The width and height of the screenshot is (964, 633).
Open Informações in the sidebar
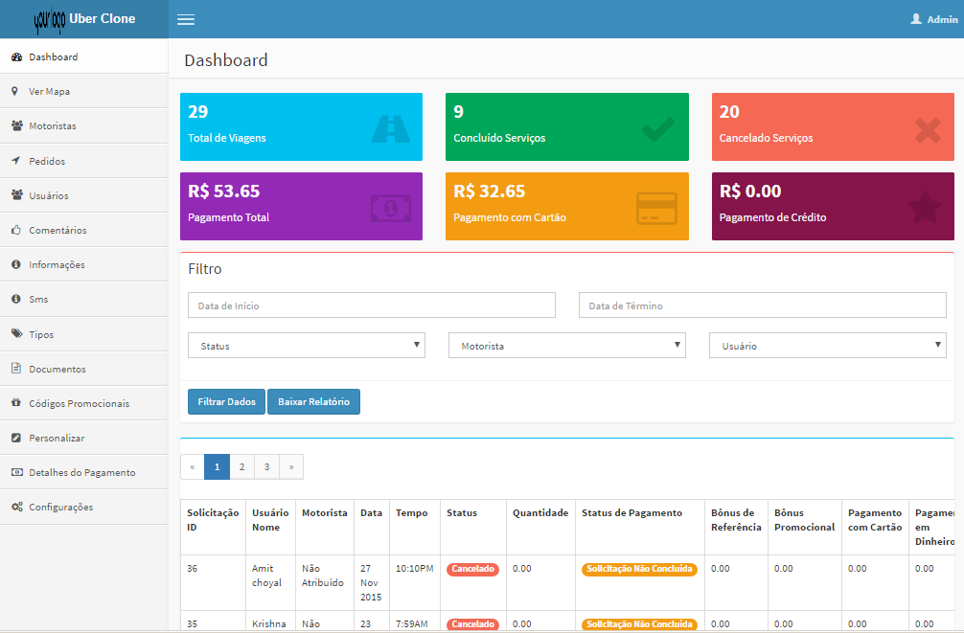point(84,264)
